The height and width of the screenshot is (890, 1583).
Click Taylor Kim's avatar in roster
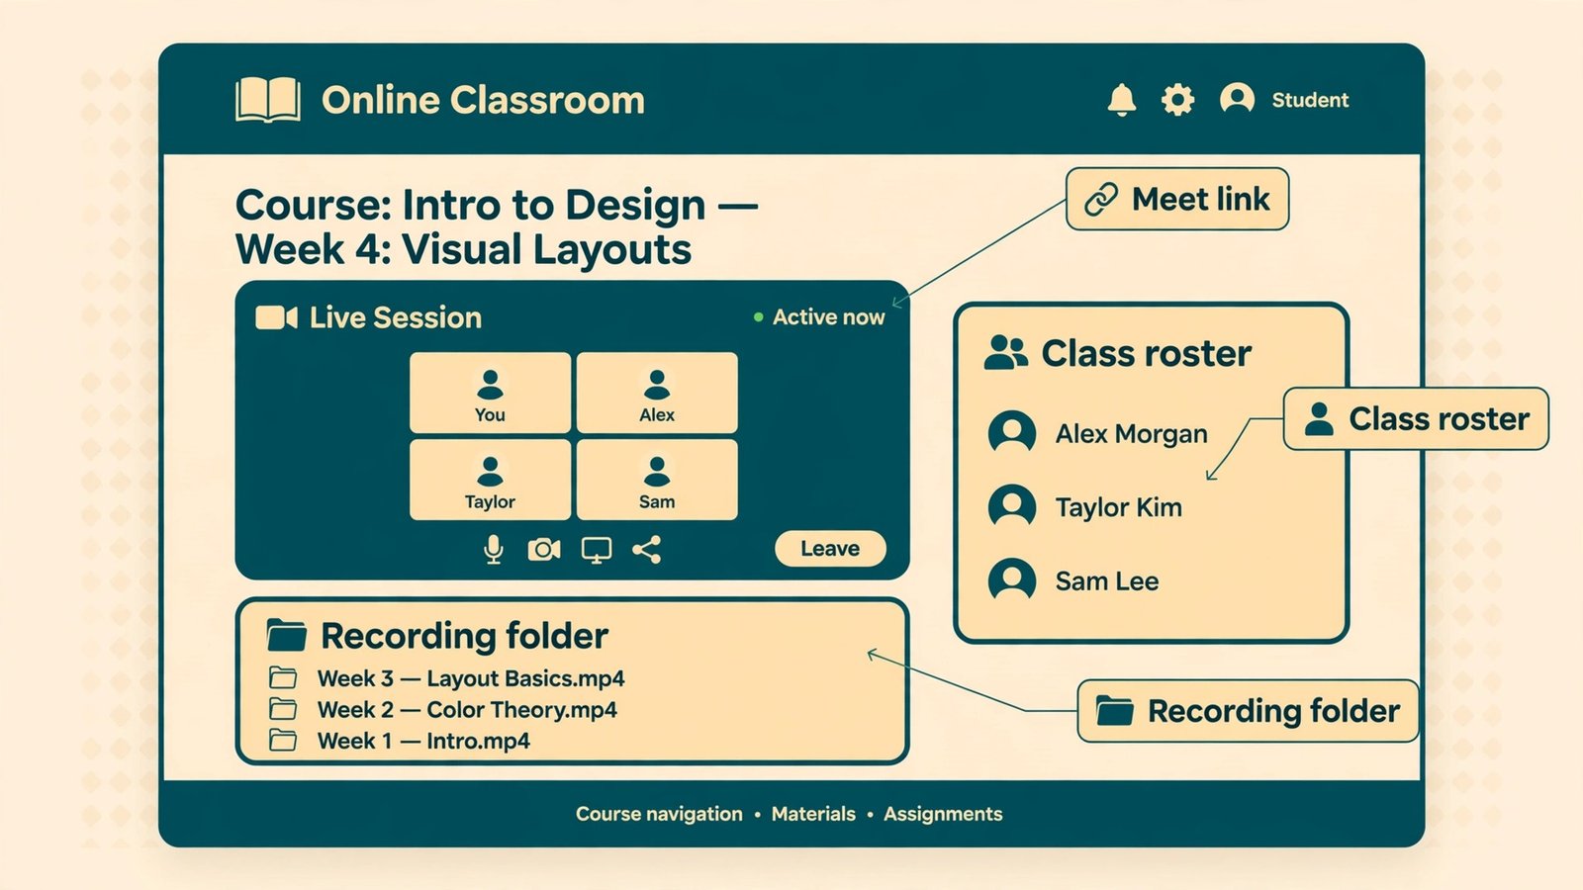click(x=1012, y=507)
